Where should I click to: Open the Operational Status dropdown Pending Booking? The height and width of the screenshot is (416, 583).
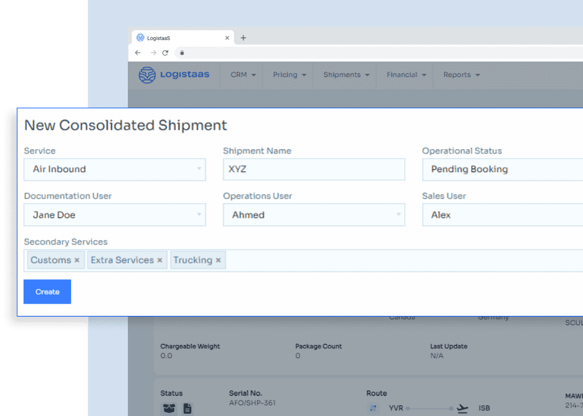503,169
